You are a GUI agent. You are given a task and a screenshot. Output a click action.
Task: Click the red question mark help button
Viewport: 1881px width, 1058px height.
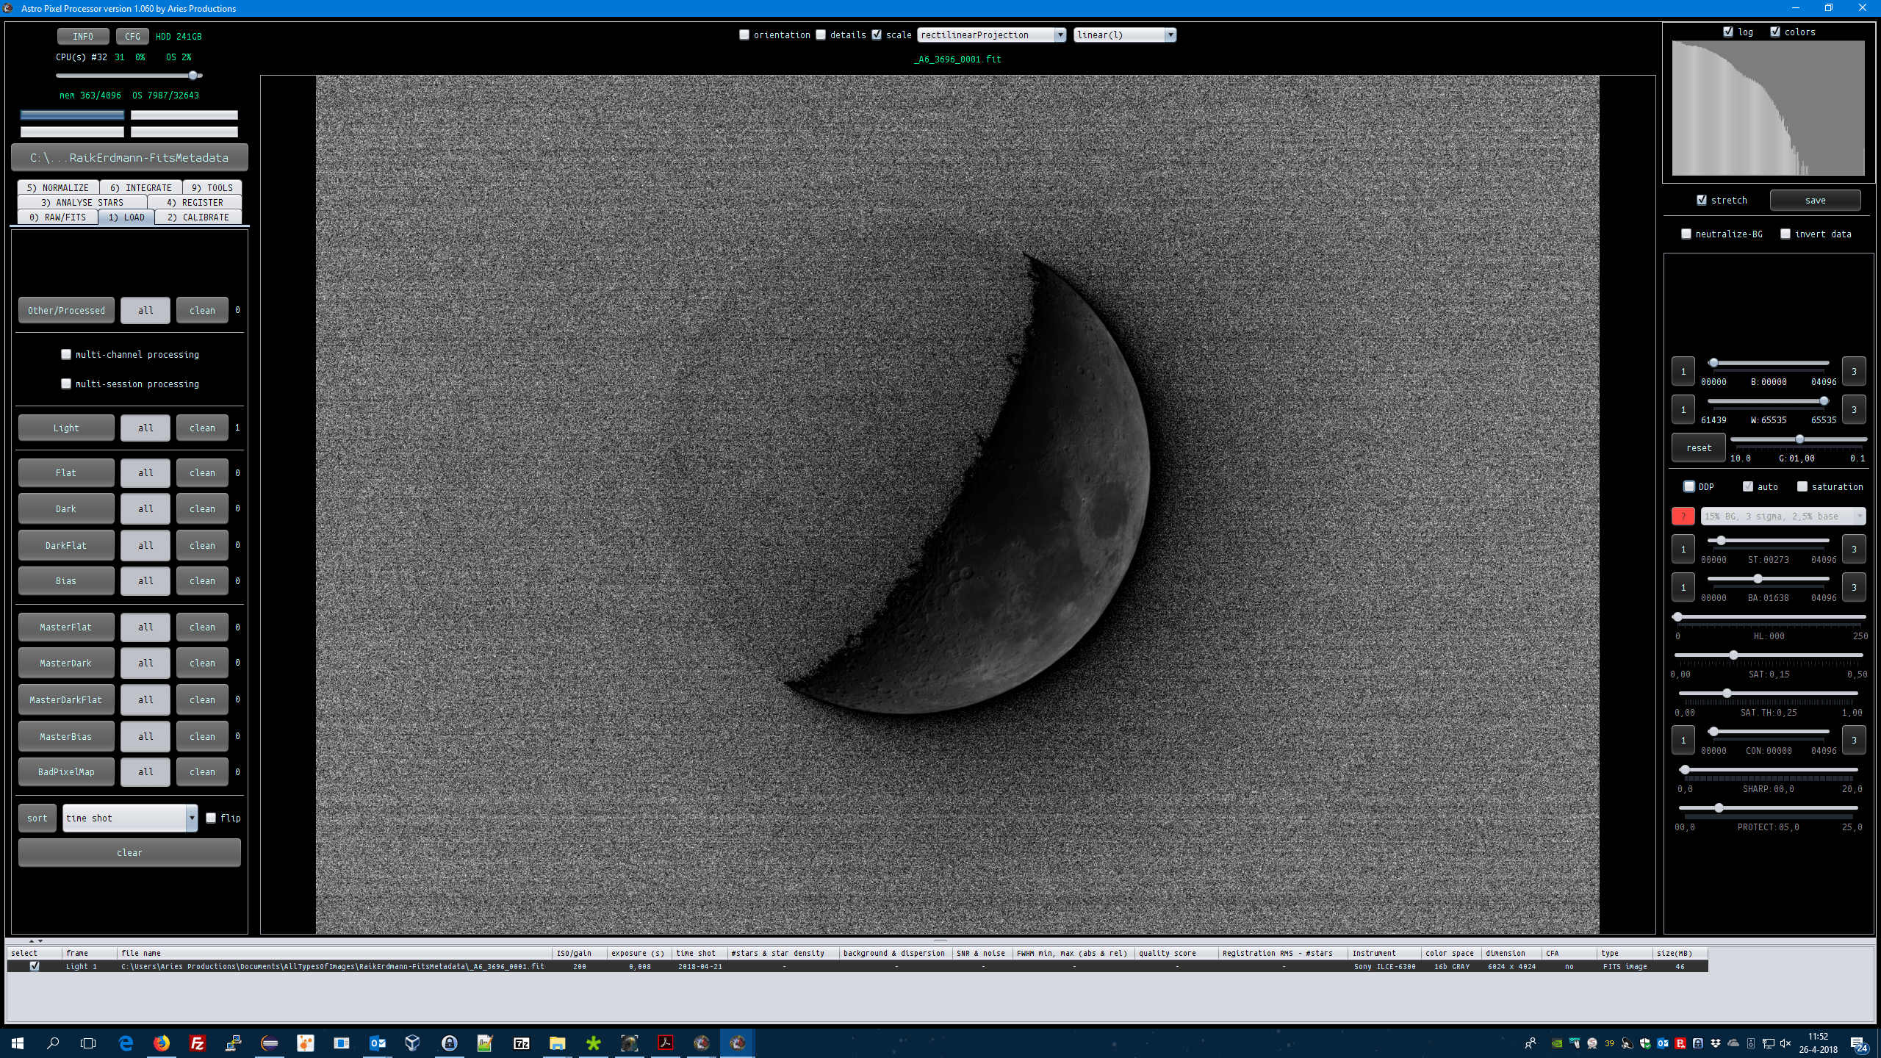[x=1683, y=516]
